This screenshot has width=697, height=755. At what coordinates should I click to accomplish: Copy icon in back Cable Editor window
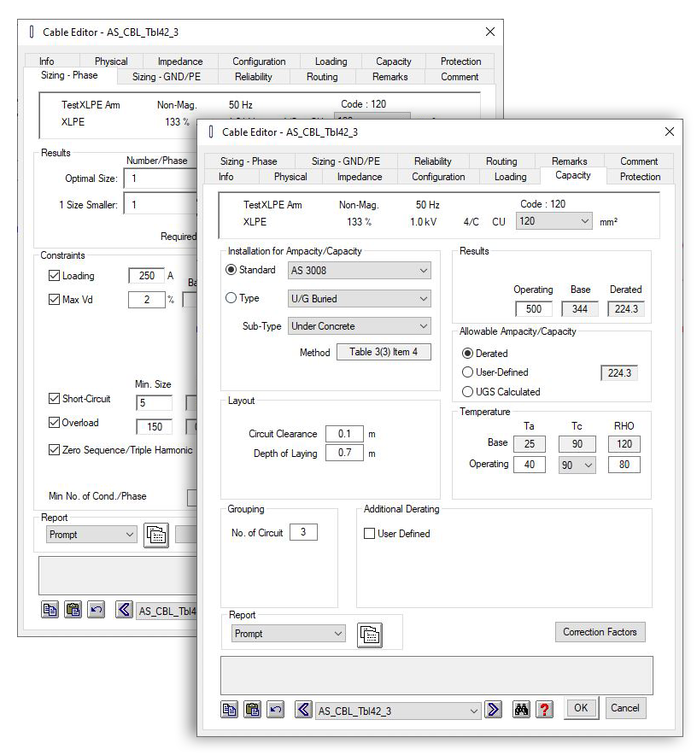pos(50,610)
